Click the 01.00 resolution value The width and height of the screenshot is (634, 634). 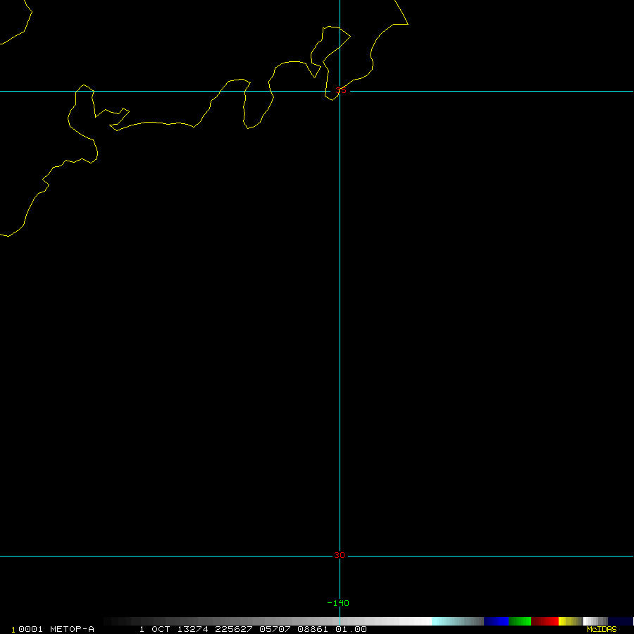(x=351, y=629)
